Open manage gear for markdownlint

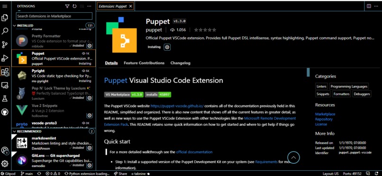[90, 148]
